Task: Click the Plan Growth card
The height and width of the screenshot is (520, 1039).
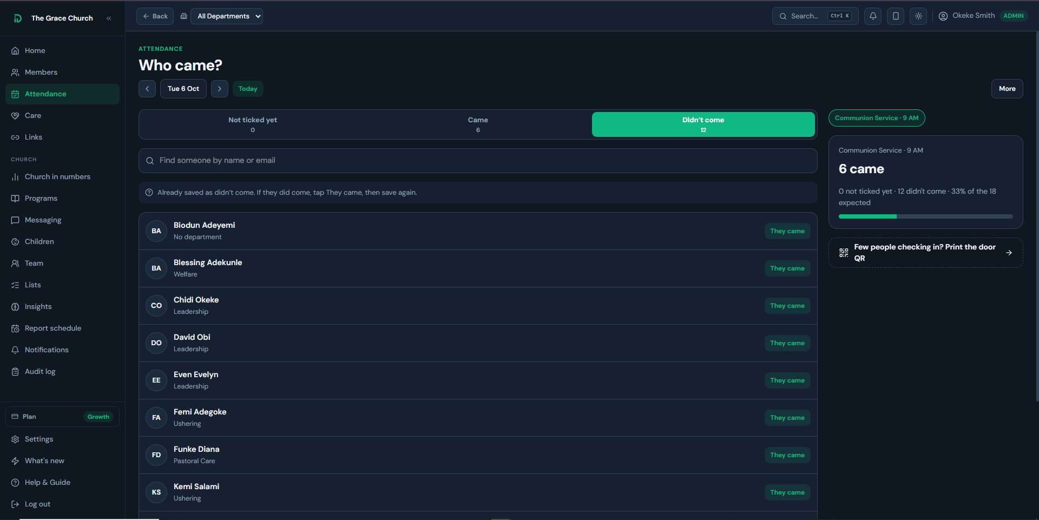Action: [x=62, y=417]
